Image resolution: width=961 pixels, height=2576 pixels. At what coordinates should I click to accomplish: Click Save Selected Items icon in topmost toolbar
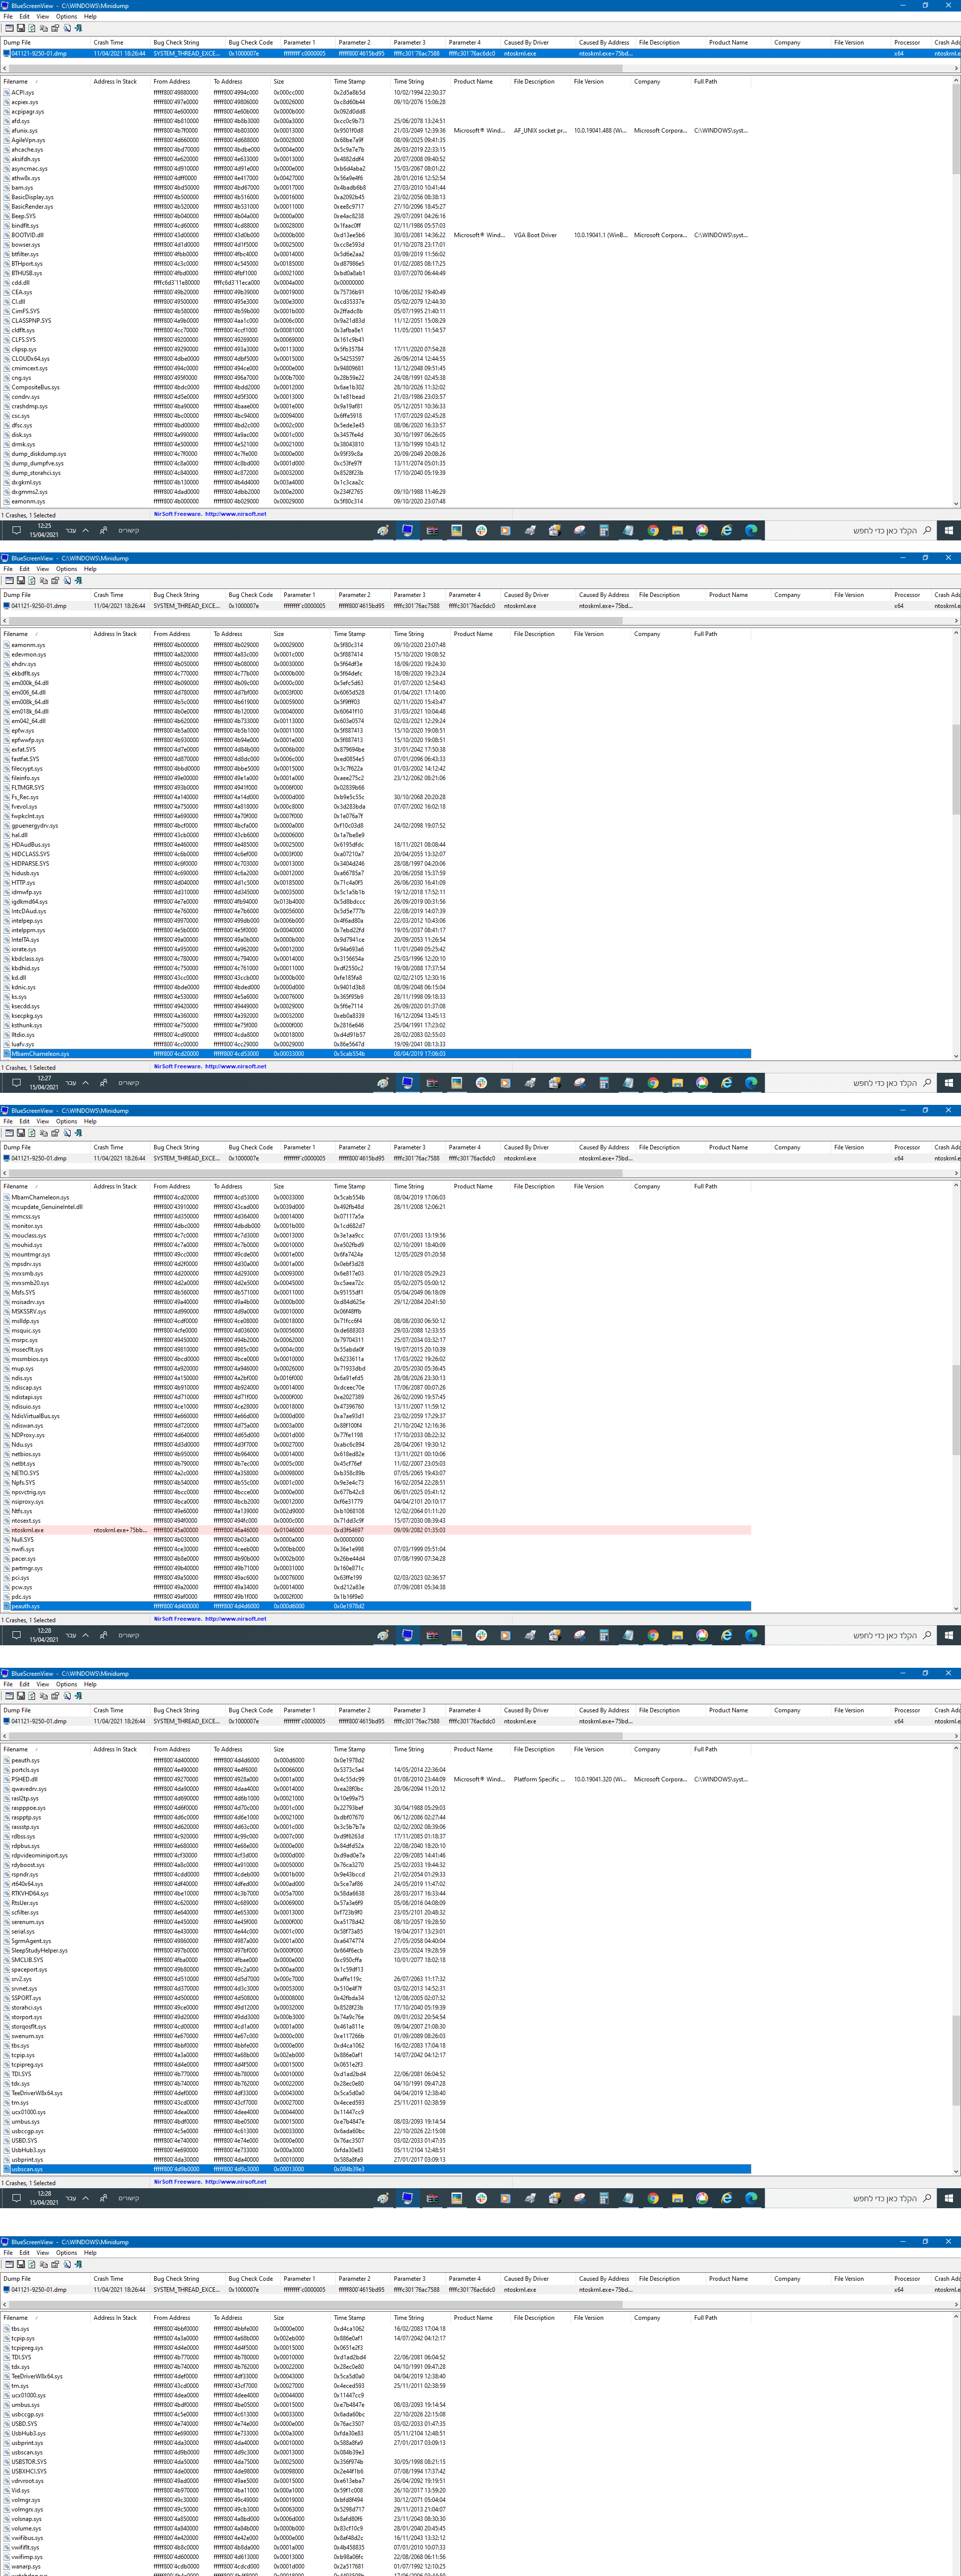(20, 28)
